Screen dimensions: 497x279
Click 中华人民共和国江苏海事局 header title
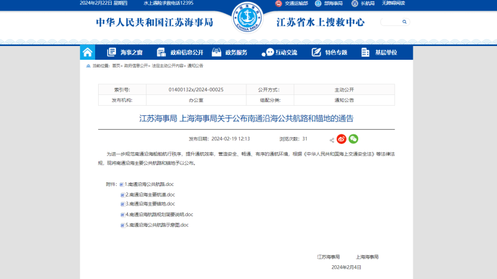(x=154, y=23)
